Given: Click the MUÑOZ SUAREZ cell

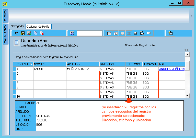Looking at the screenshot, I should 83,69.
